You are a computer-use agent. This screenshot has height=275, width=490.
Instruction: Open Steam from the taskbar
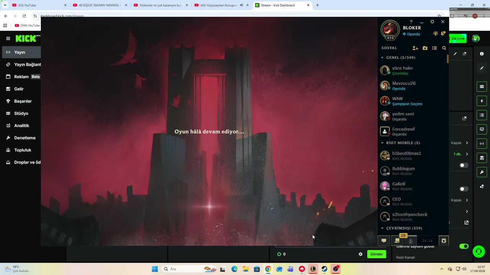[324, 269]
